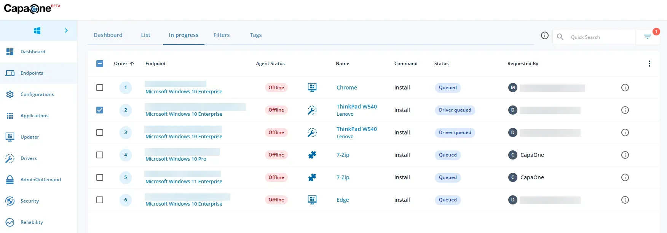
Task: Open Endpoints in the sidebar
Action: tap(38, 73)
